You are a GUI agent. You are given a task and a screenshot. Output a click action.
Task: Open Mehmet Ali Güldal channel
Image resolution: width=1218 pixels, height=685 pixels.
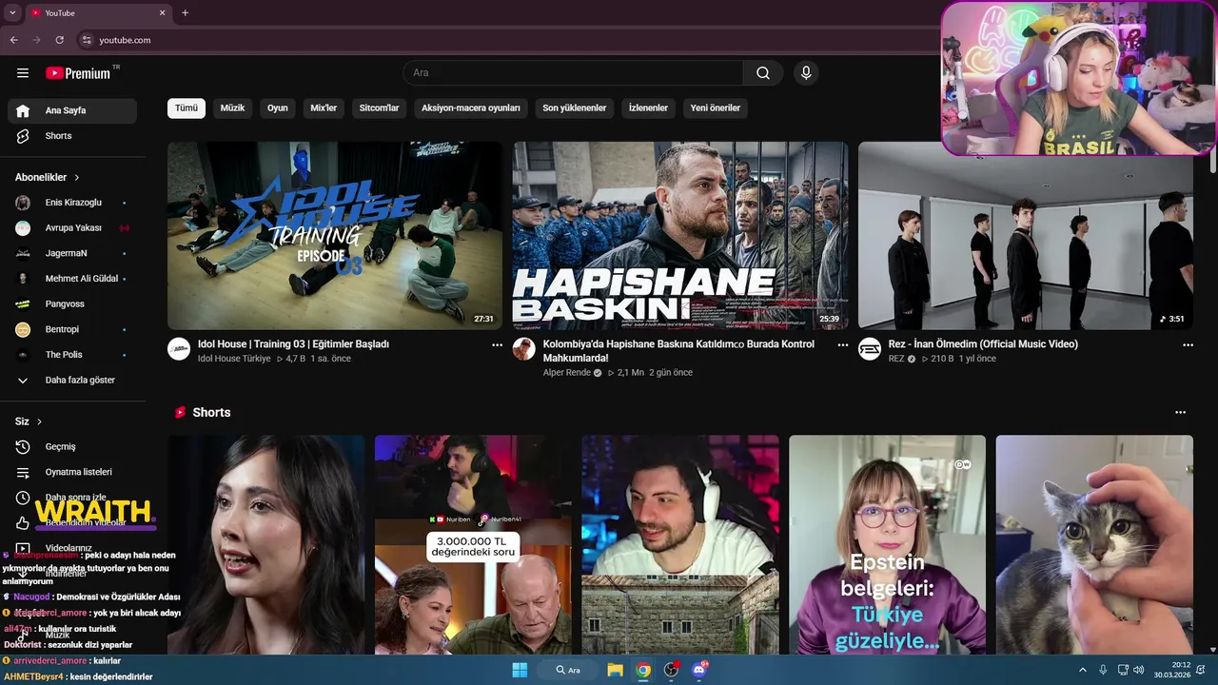72,279
